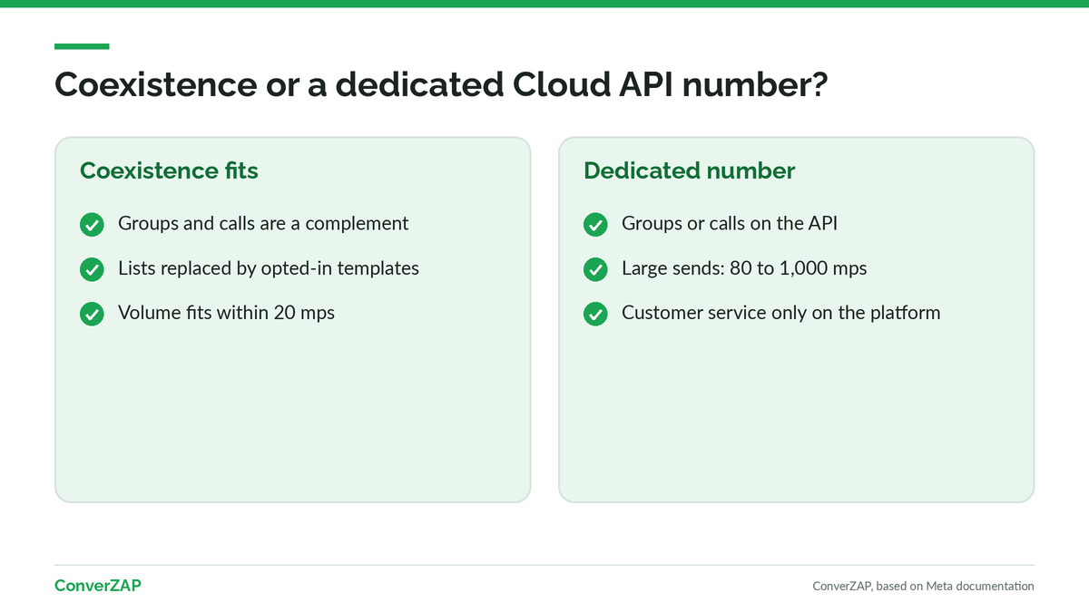
Task: Click the 'Coexistence fits' card heading
Action: pos(169,170)
